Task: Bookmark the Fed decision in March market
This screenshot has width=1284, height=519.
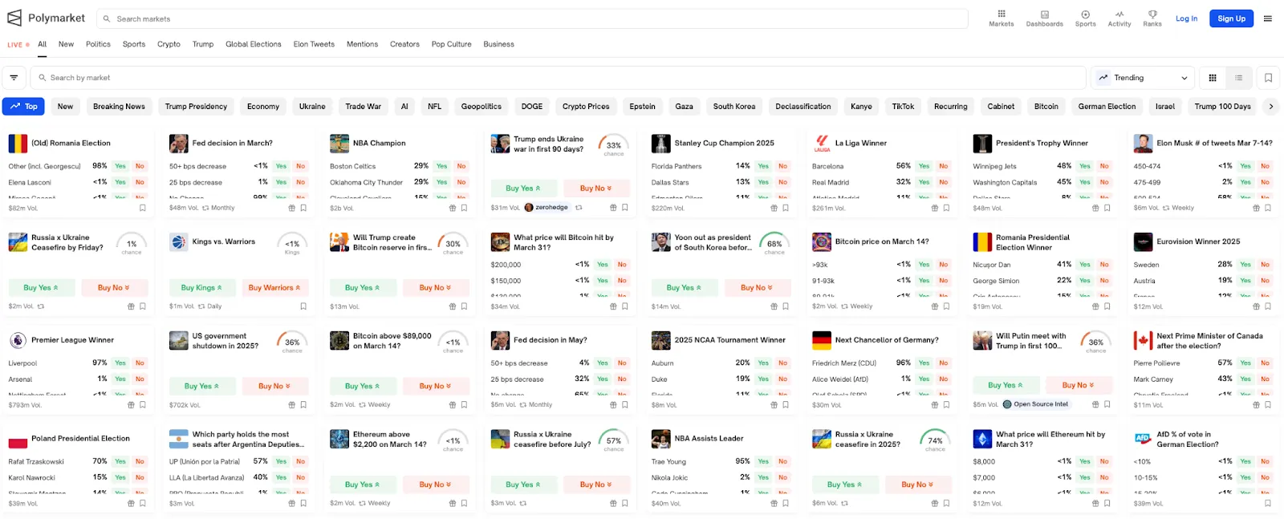Action: pos(303,208)
